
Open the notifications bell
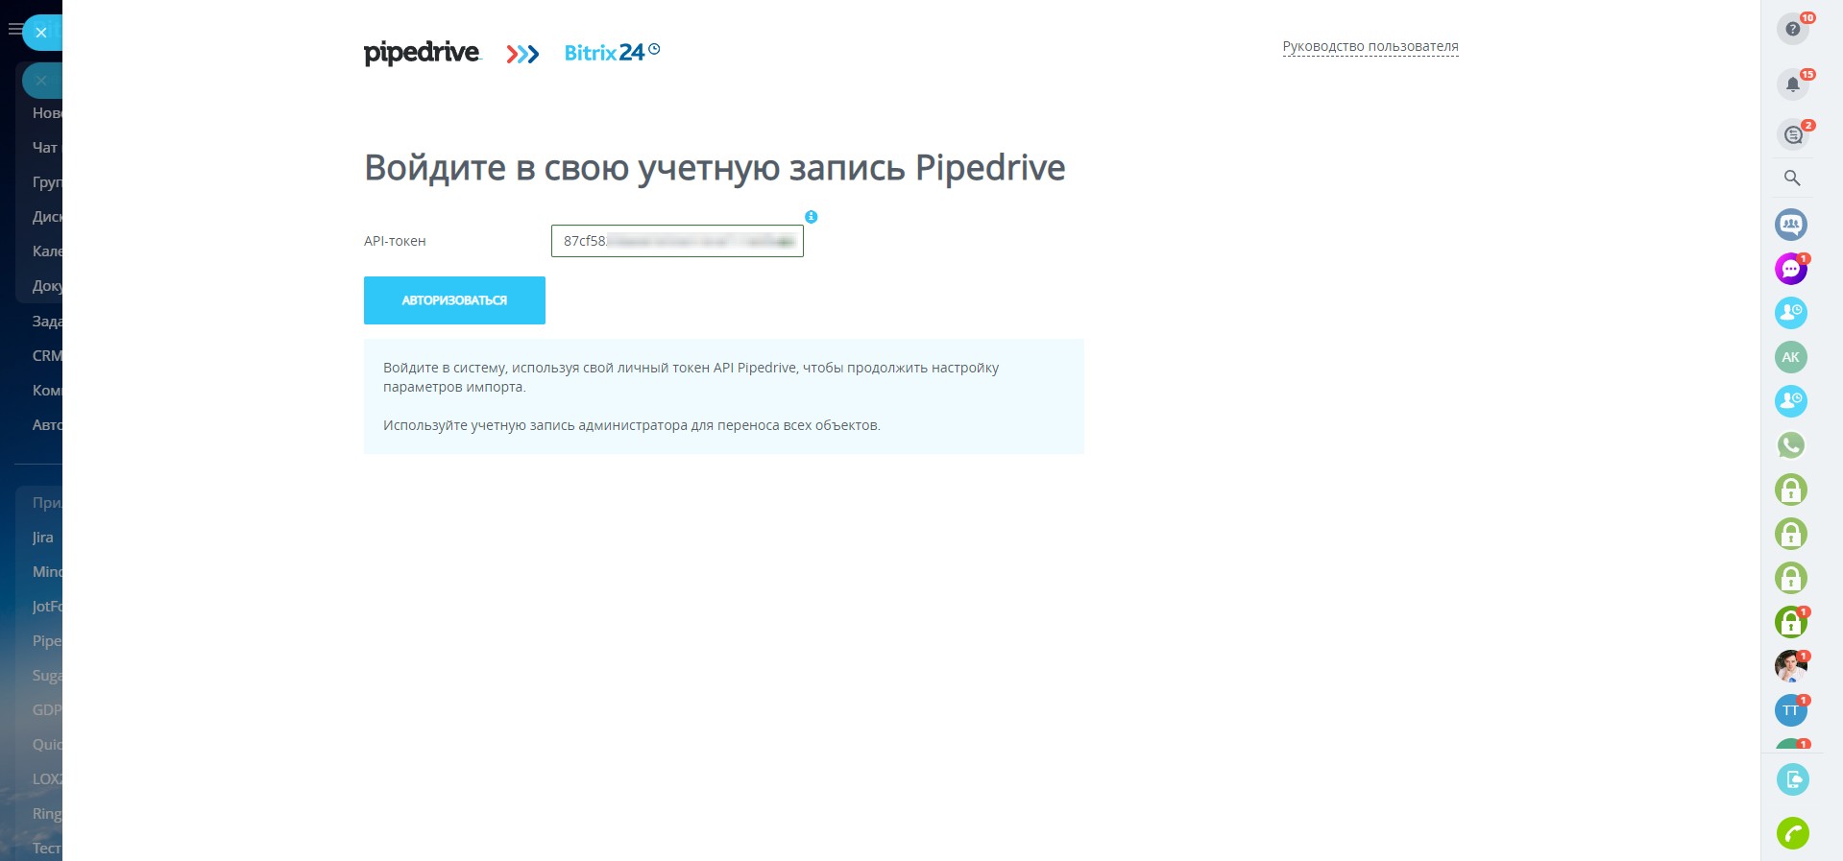click(x=1792, y=84)
